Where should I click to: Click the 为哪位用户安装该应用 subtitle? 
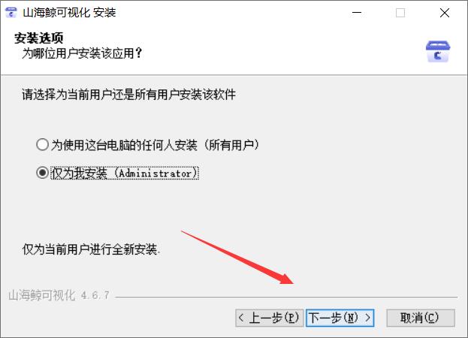point(82,53)
